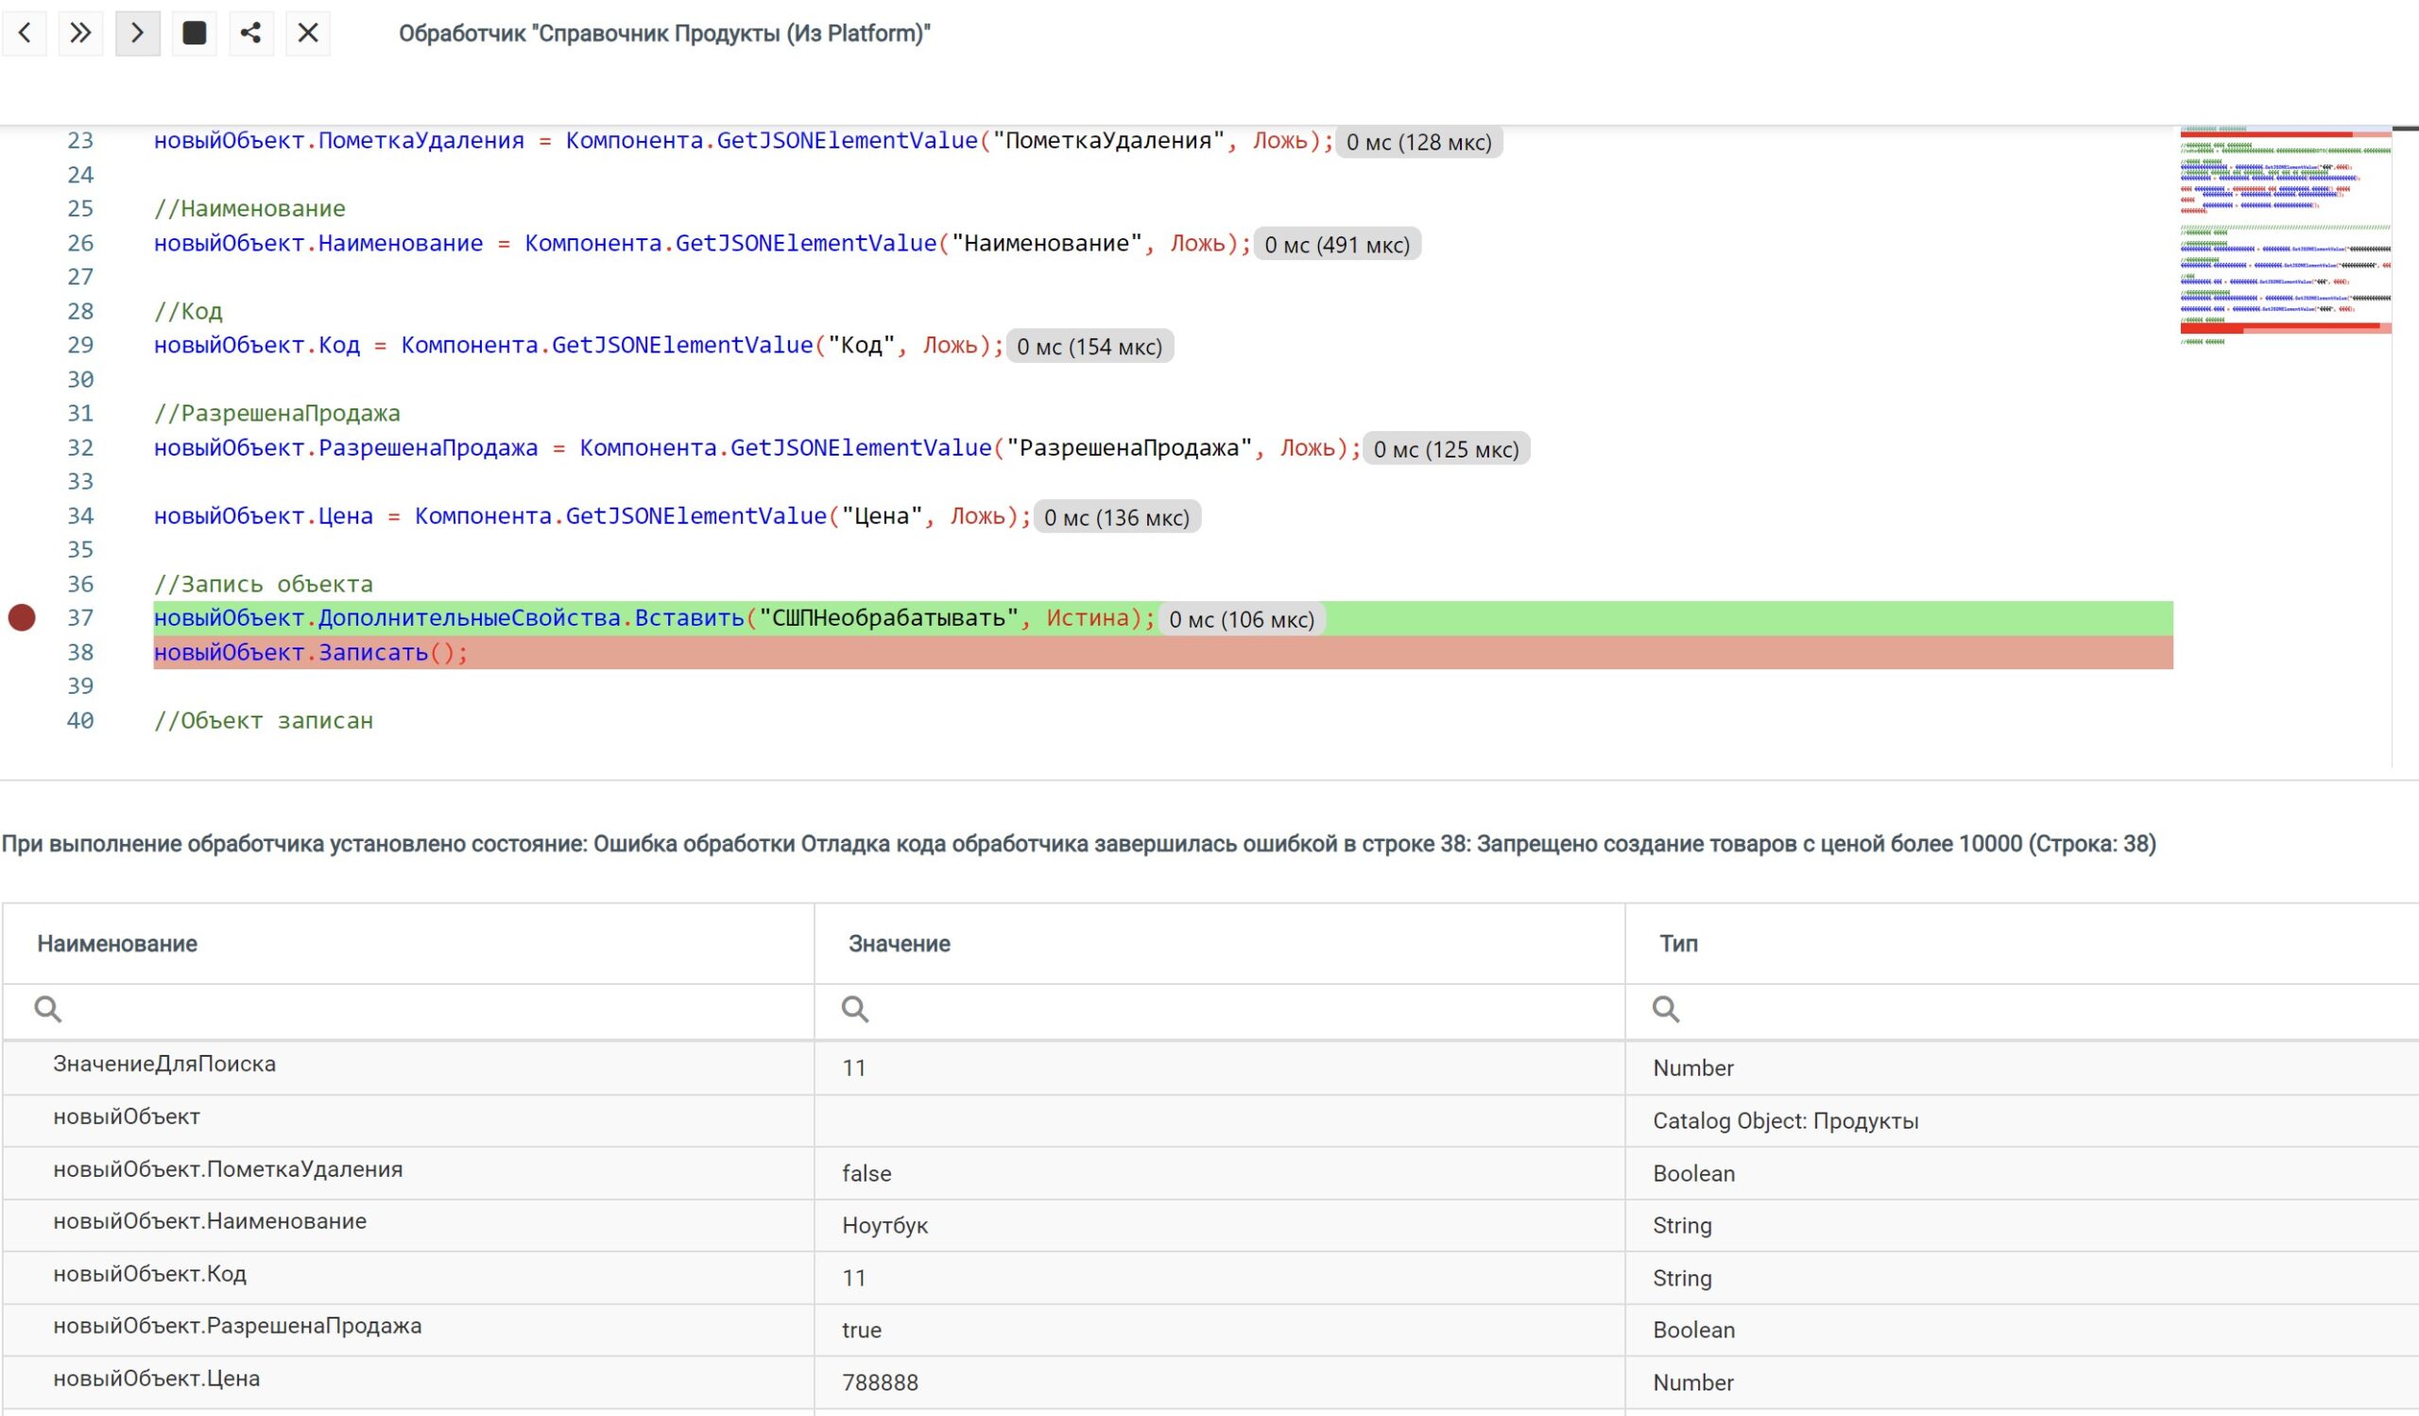Image resolution: width=2419 pixels, height=1416 pixels.
Task: Toggle the breakpoint on line 37
Action: (x=22, y=617)
